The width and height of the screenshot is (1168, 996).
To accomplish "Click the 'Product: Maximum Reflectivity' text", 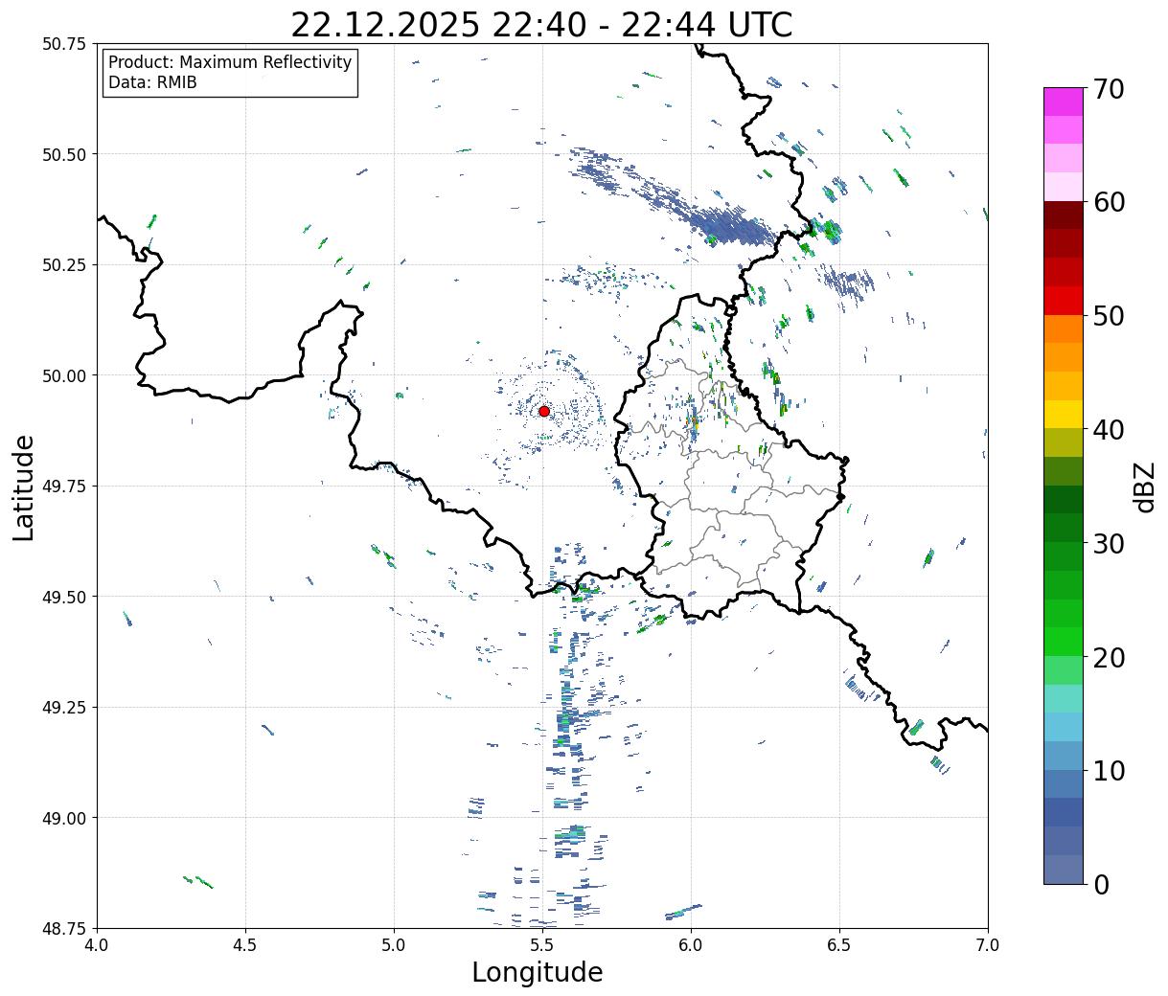I will (230, 62).
